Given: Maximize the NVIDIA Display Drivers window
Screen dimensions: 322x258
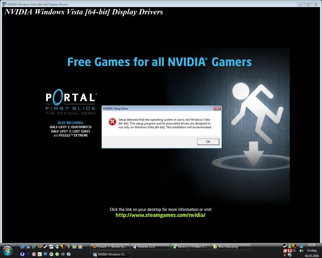Looking at the screenshot, I should click(308, 5).
